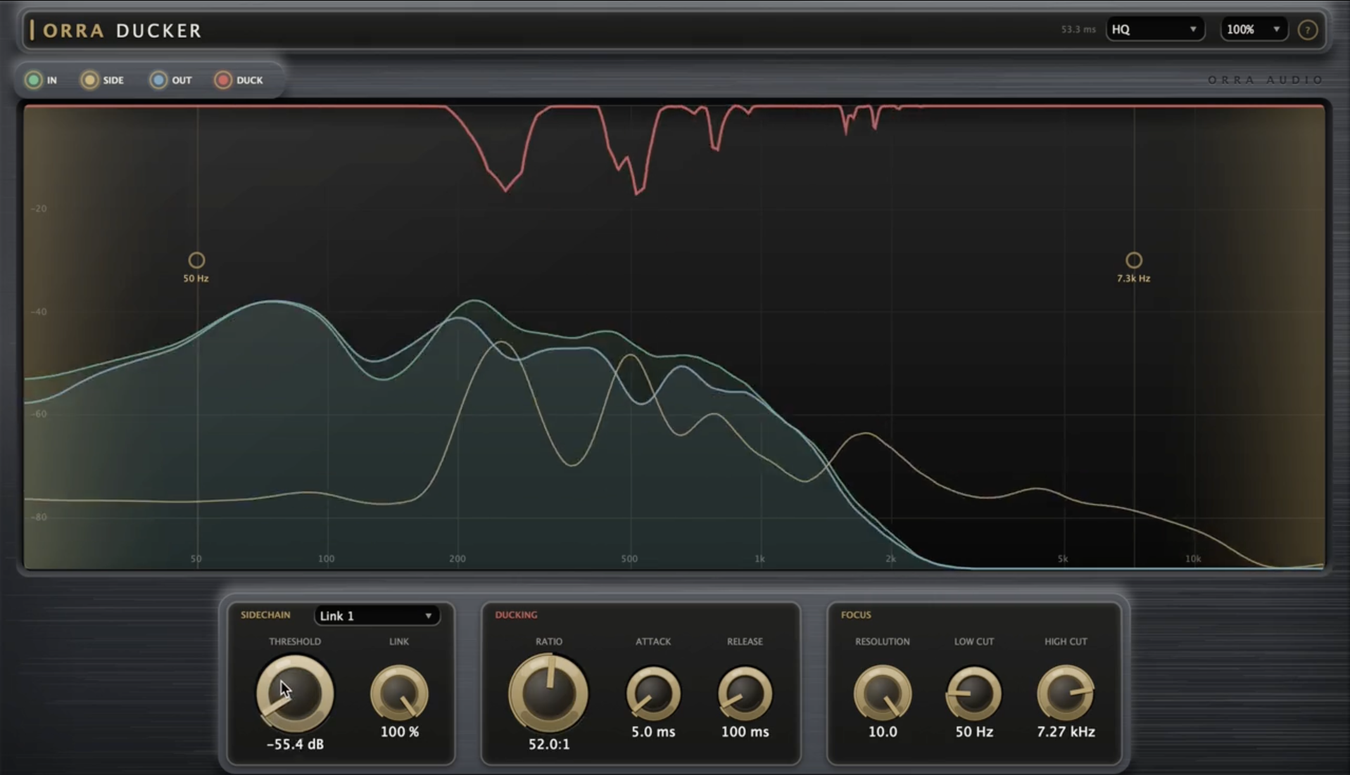
Task: Click the 5.0 ms attack value
Action: (x=653, y=731)
